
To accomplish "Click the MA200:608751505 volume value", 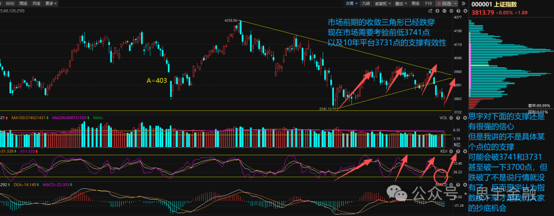I will point(70,117).
